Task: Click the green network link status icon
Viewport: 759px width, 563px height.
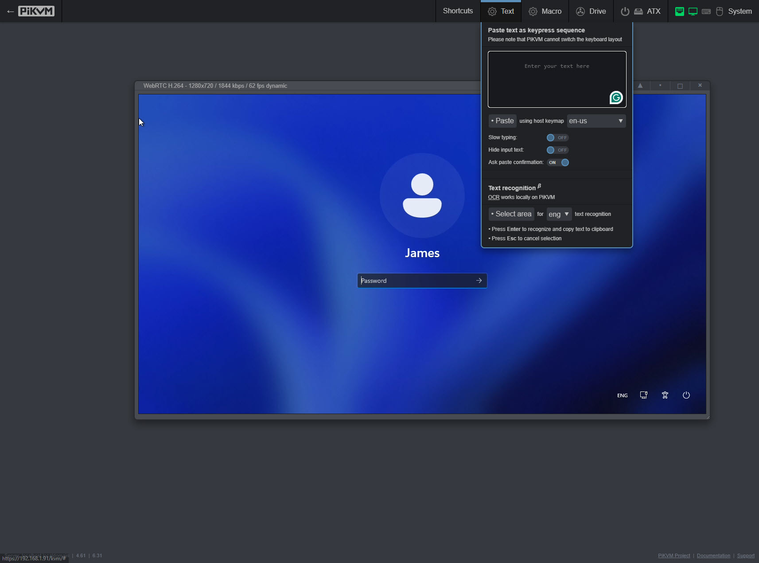Action: [680, 11]
